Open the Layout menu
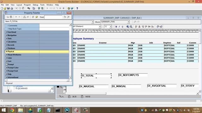This screenshot has height=113, width=202. click(x=19, y=5)
